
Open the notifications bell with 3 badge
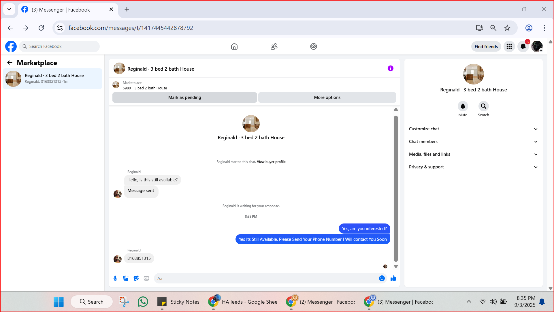point(523,46)
